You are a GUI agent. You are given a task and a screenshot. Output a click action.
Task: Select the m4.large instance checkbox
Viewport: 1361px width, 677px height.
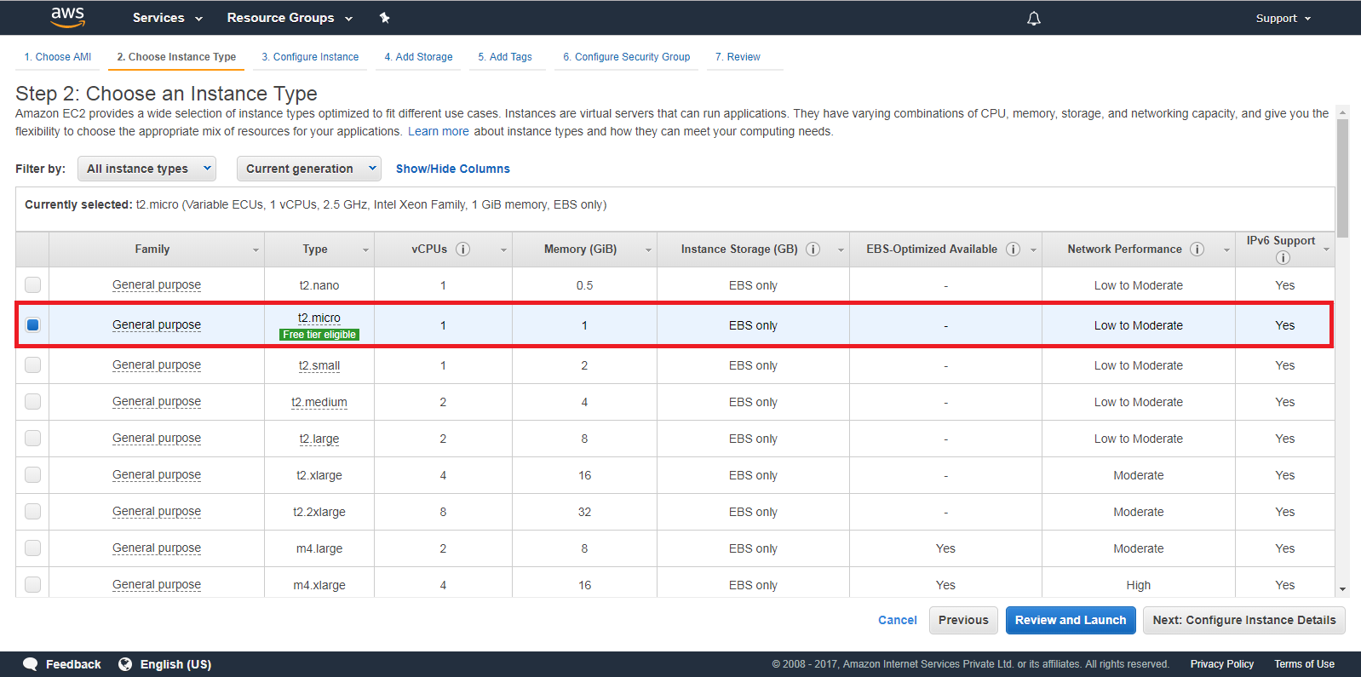click(32, 548)
